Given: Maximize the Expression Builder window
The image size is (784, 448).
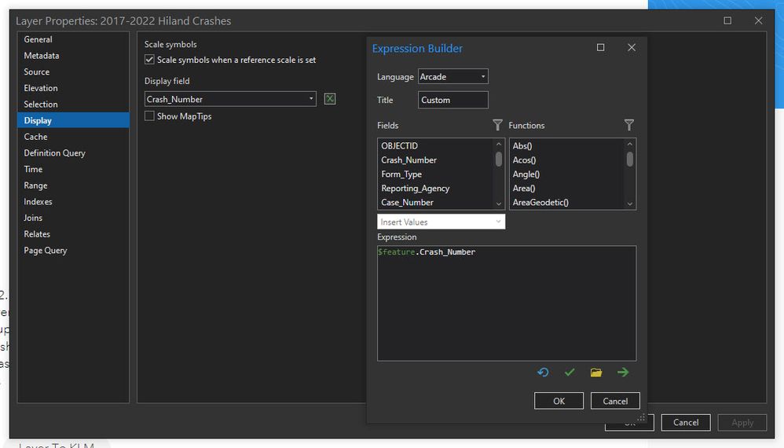Looking at the screenshot, I should [600, 47].
